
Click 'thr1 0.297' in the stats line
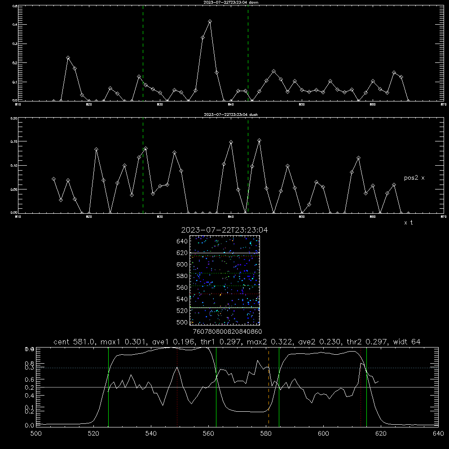[222, 342]
